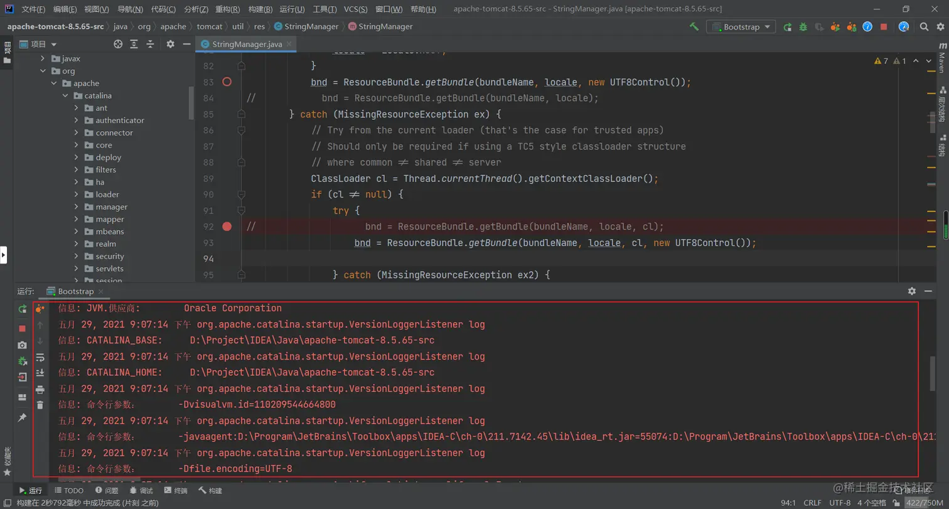Toggle soft-wrap in the Run console
The image size is (949, 509).
pyautogui.click(x=40, y=358)
